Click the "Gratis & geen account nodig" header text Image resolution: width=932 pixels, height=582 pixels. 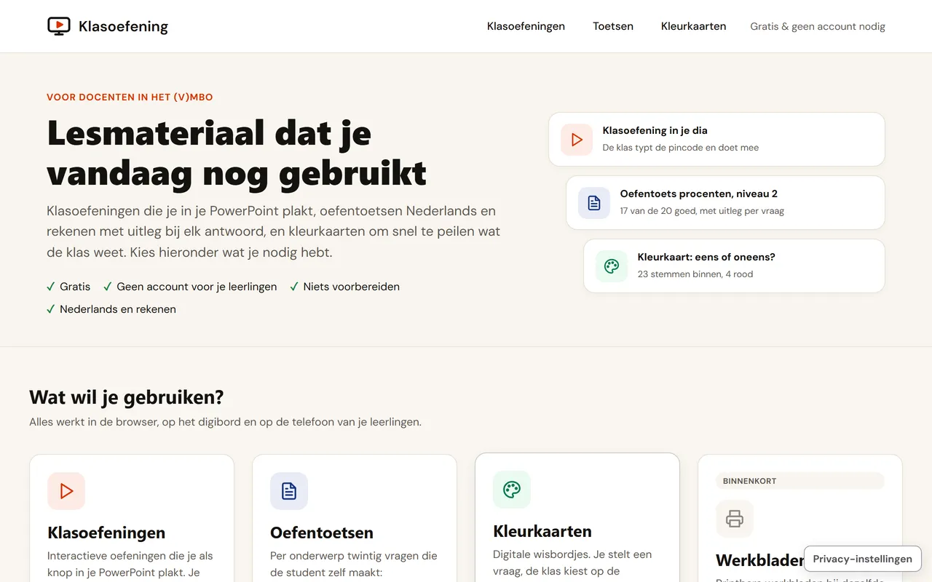pyautogui.click(x=818, y=26)
